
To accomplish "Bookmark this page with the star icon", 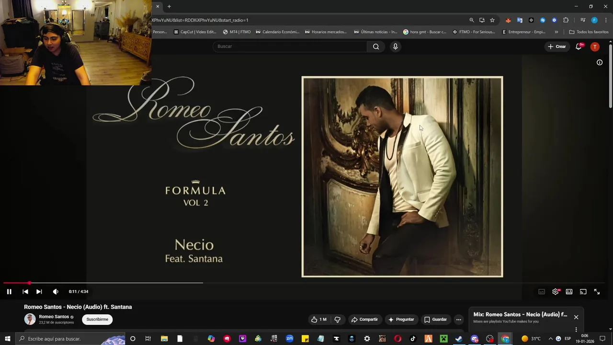I will click(492, 20).
